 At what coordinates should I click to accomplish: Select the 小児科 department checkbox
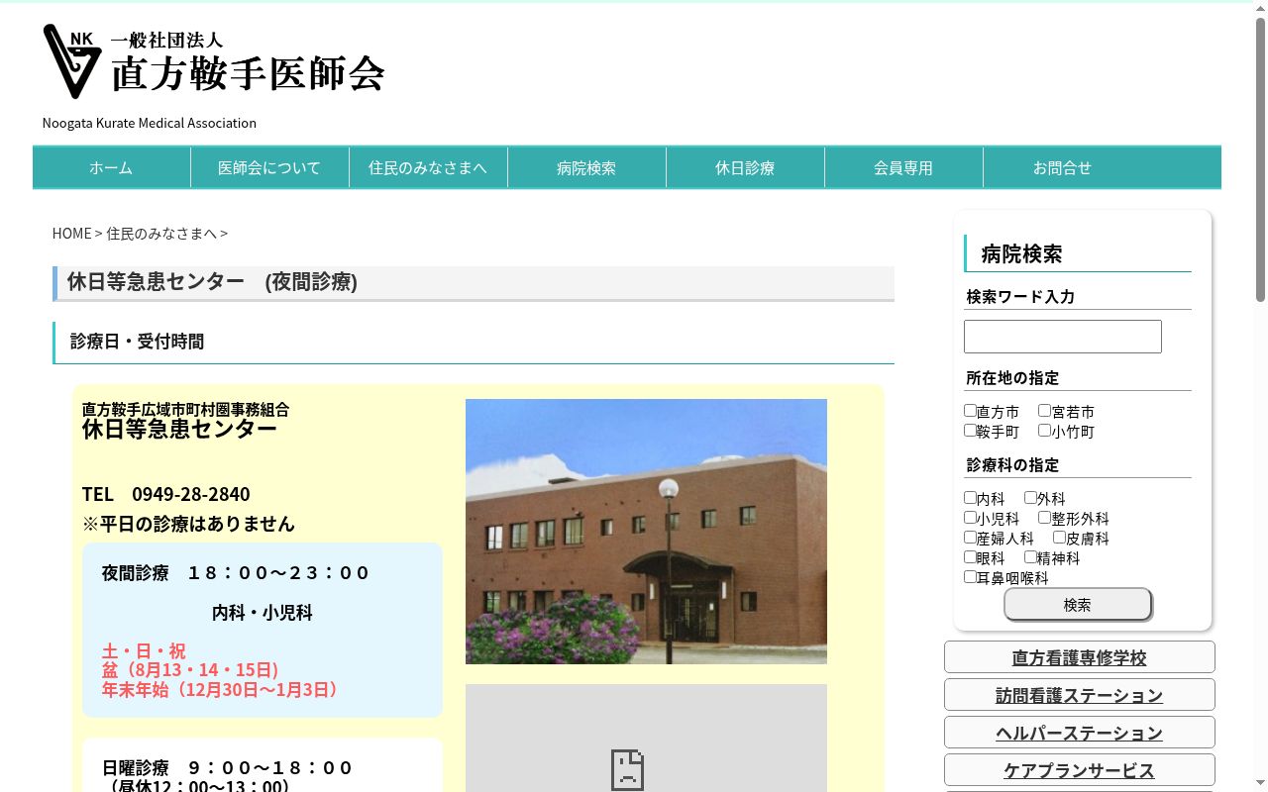click(x=970, y=517)
